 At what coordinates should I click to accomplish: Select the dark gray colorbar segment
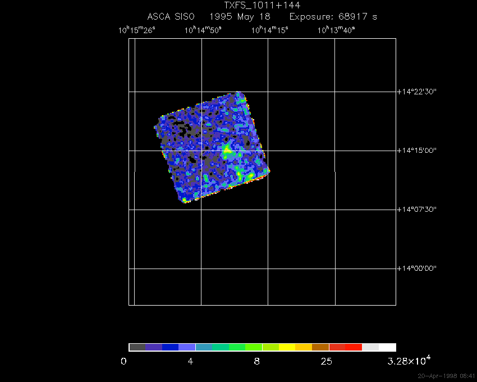pyautogui.click(x=137, y=347)
